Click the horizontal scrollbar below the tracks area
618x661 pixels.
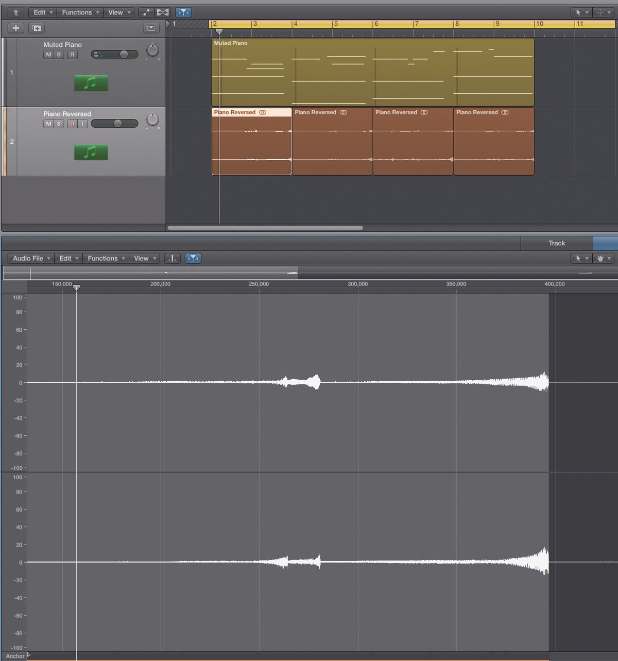[265, 227]
